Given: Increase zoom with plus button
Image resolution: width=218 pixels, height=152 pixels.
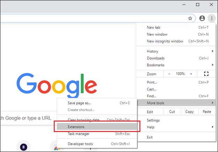Looking at the screenshot, I should pos(191,74).
